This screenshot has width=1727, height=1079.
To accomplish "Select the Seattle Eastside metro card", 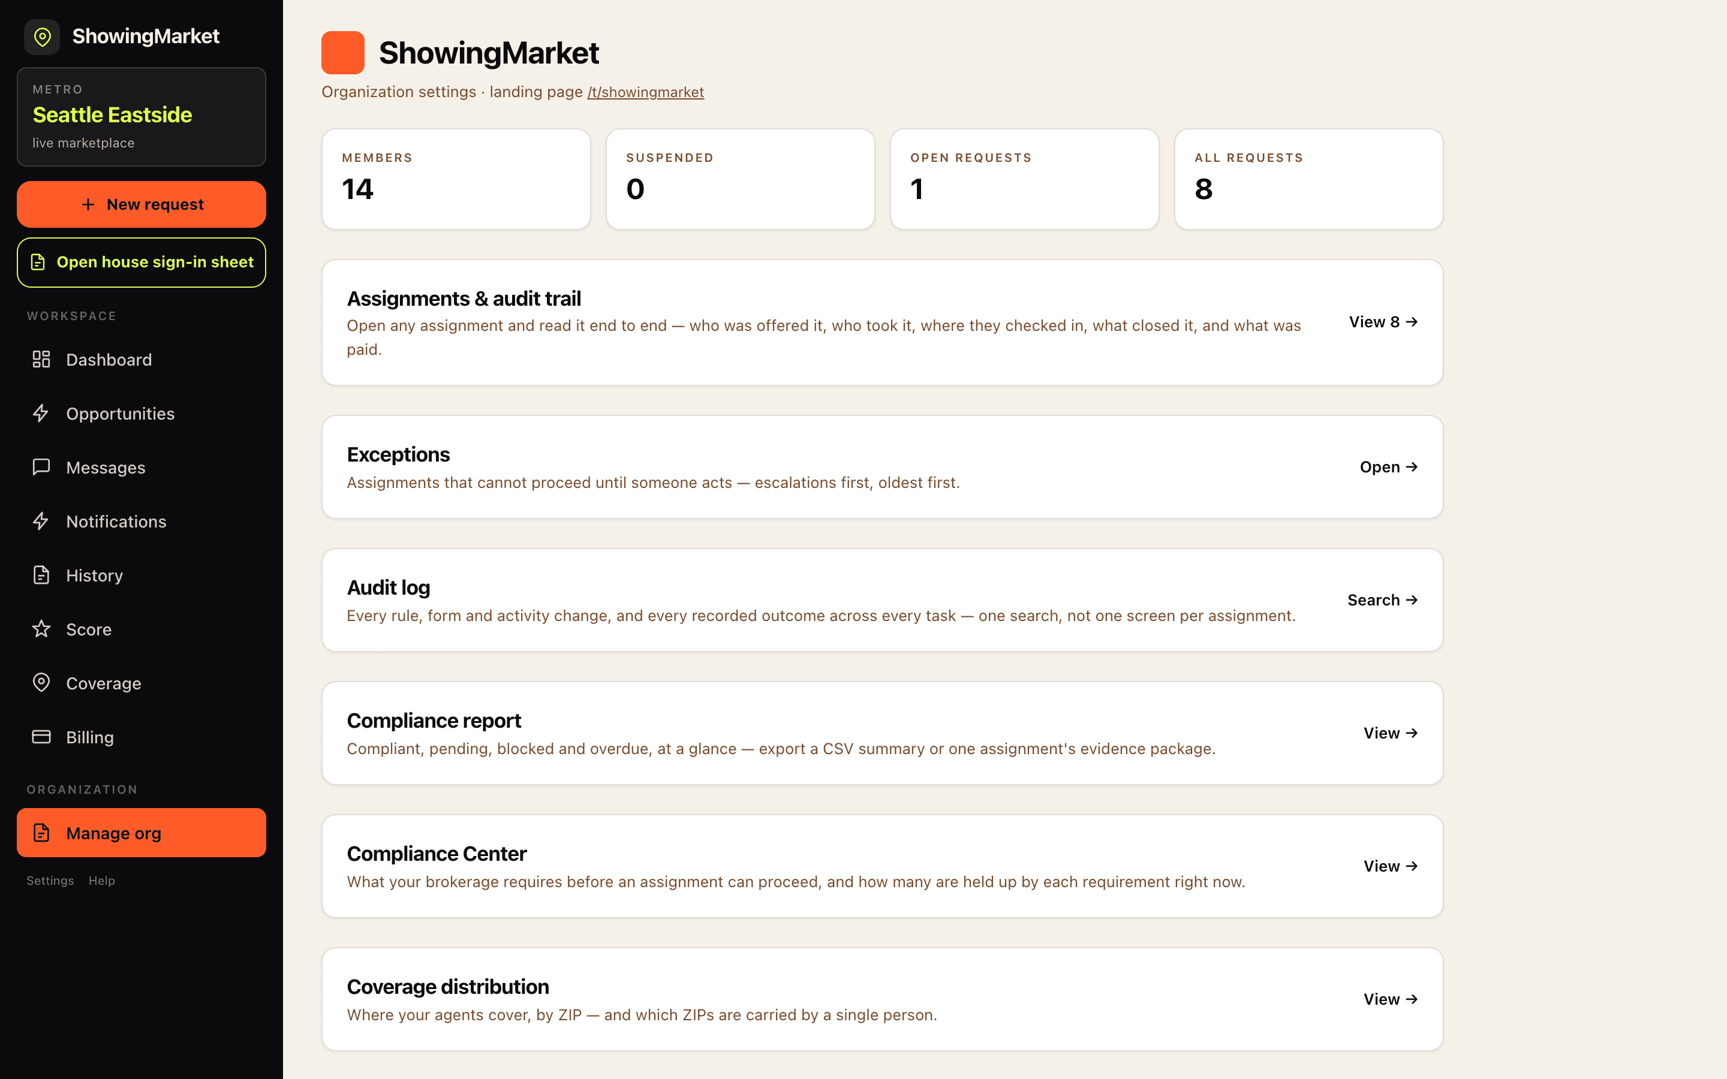I will (x=142, y=117).
